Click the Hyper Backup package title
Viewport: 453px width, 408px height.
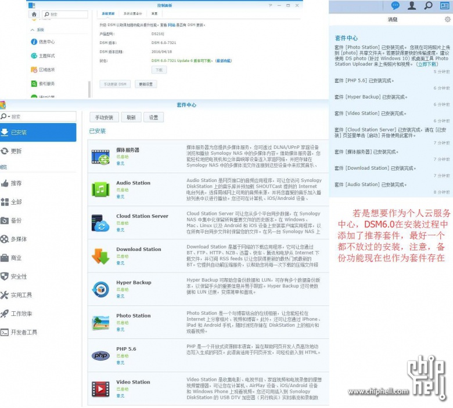134,283
